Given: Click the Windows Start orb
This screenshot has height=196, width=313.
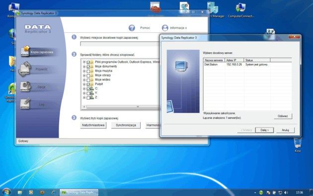Looking at the screenshot, I should 6,192.
